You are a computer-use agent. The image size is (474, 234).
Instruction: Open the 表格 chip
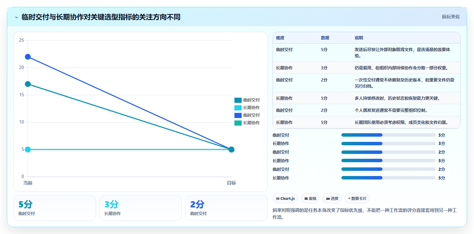click(310, 198)
